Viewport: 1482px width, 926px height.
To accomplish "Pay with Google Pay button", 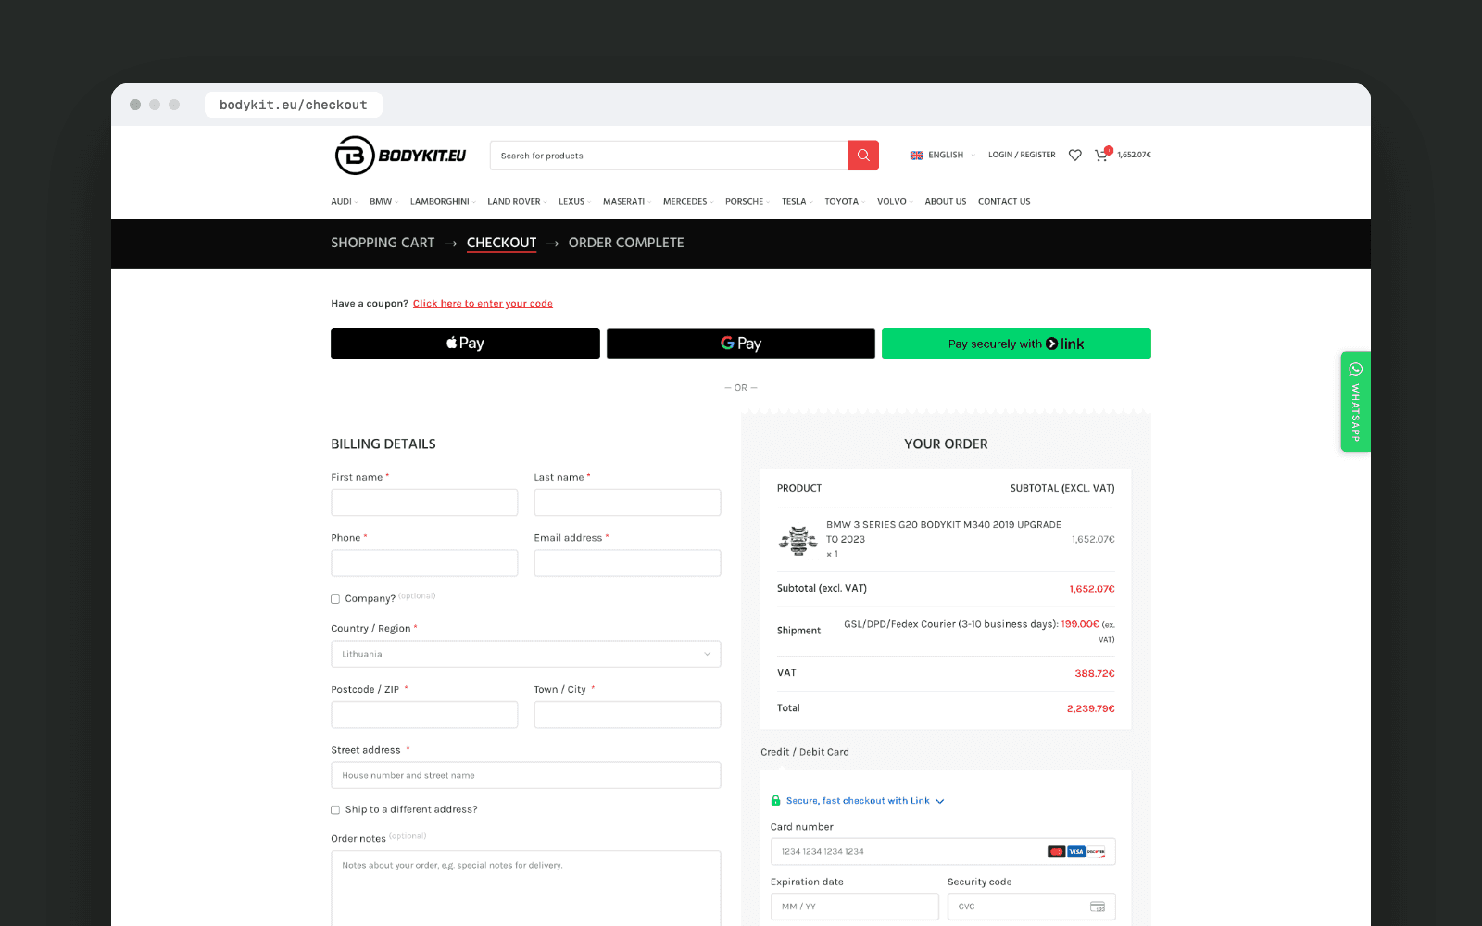I will (x=741, y=344).
